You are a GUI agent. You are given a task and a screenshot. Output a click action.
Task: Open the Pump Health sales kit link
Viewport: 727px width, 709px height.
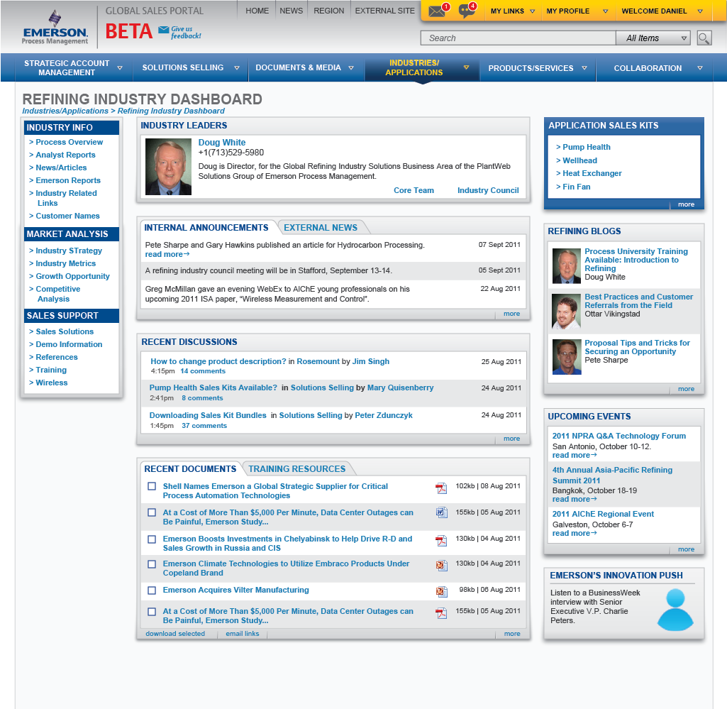tap(586, 147)
